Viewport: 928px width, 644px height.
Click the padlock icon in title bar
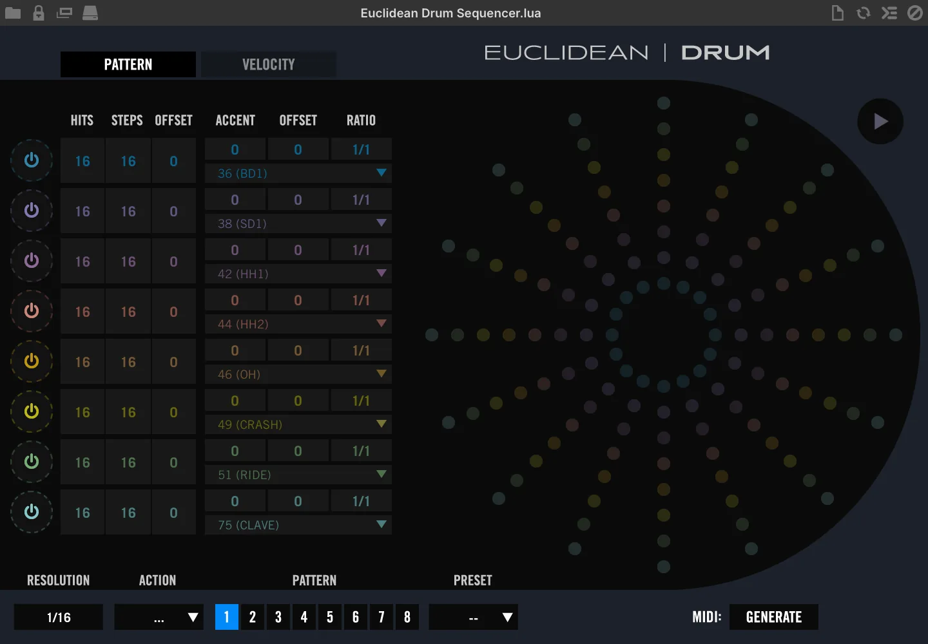click(39, 13)
